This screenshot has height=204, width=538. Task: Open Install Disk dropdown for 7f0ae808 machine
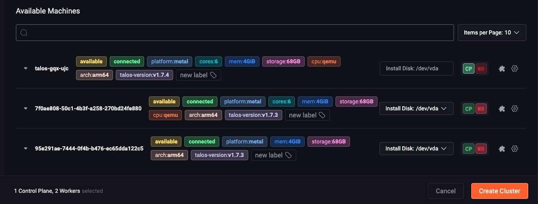pyautogui.click(x=417, y=109)
